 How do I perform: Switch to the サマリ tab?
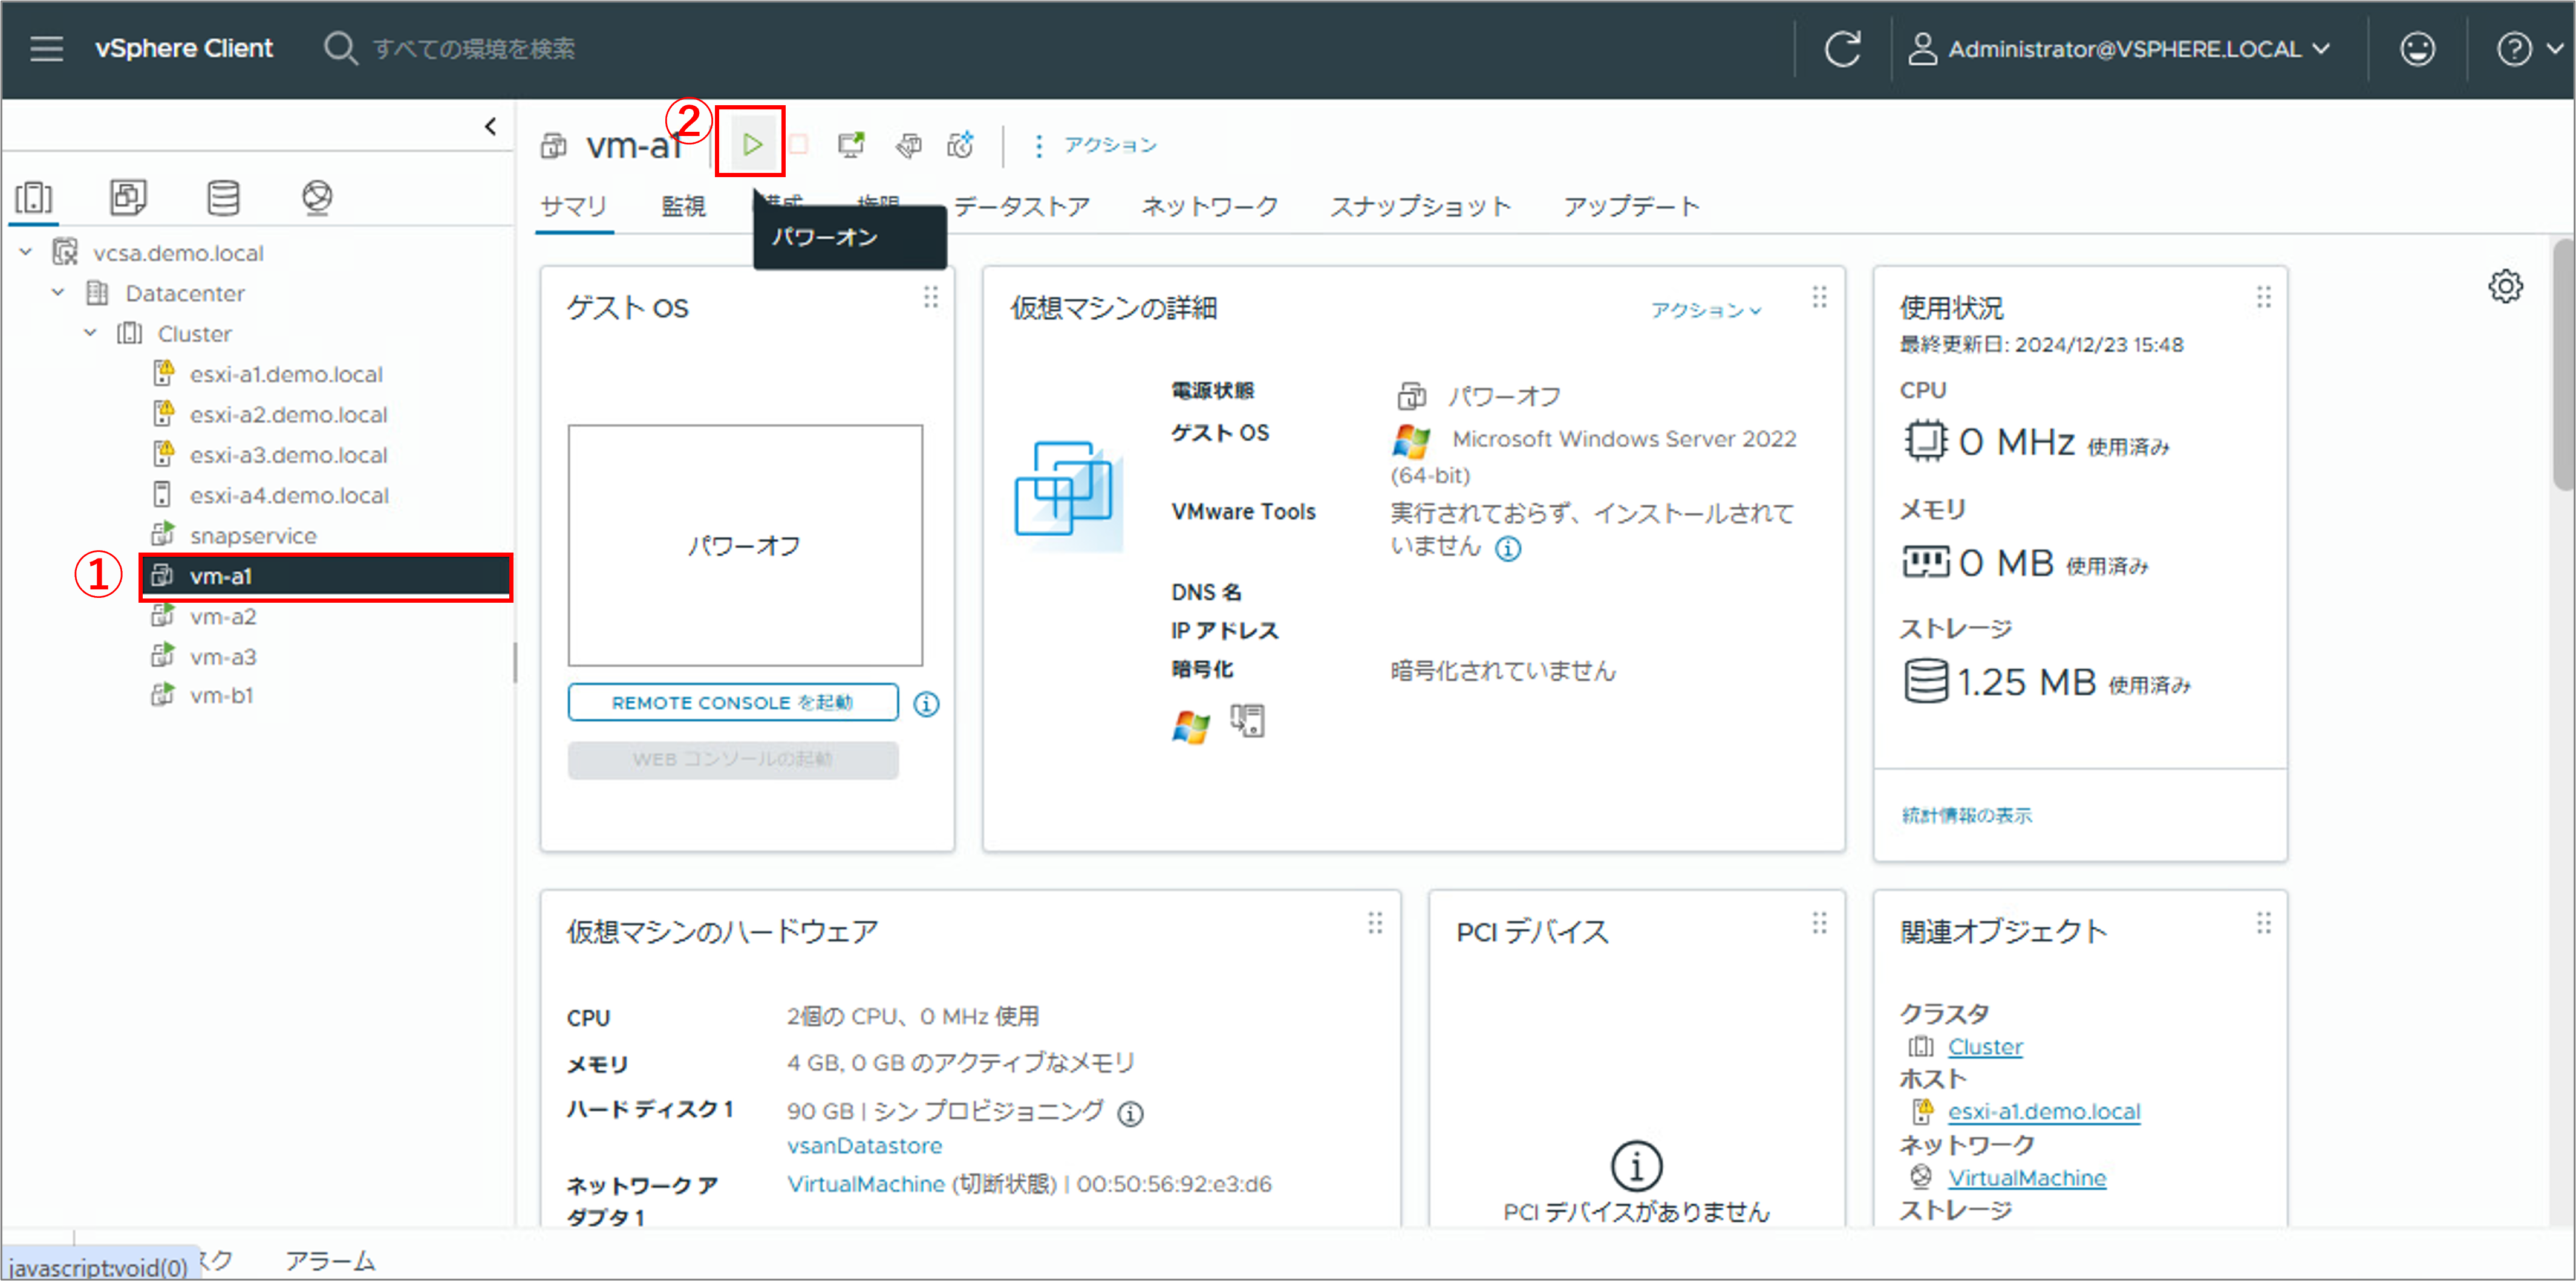coord(574,206)
